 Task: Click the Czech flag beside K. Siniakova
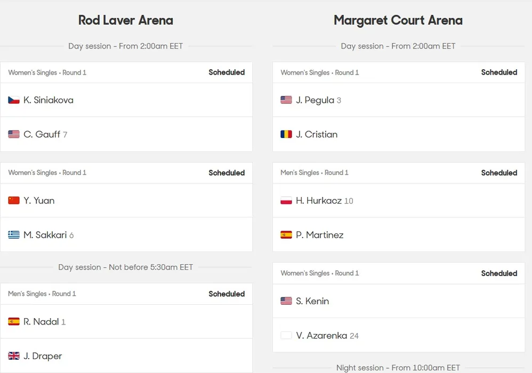[14, 100]
